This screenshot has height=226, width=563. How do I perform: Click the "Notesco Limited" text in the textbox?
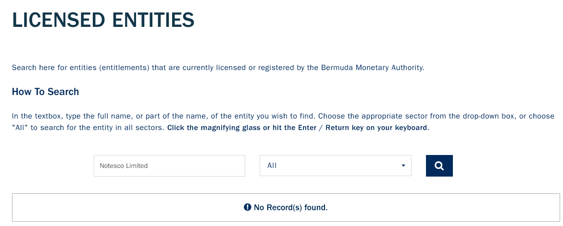click(124, 166)
